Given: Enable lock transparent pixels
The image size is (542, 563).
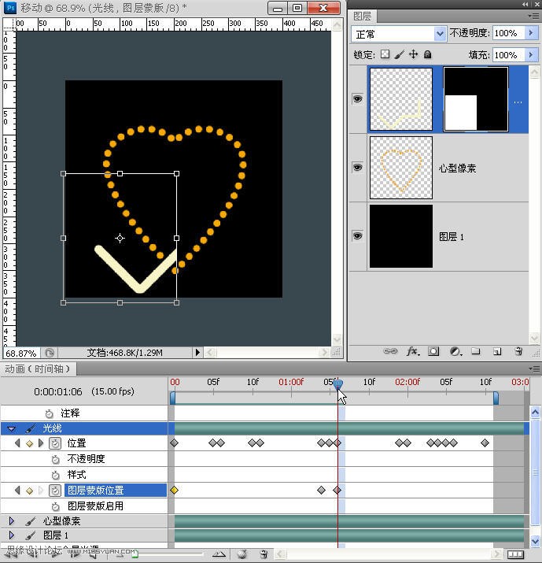Looking at the screenshot, I should [385, 54].
